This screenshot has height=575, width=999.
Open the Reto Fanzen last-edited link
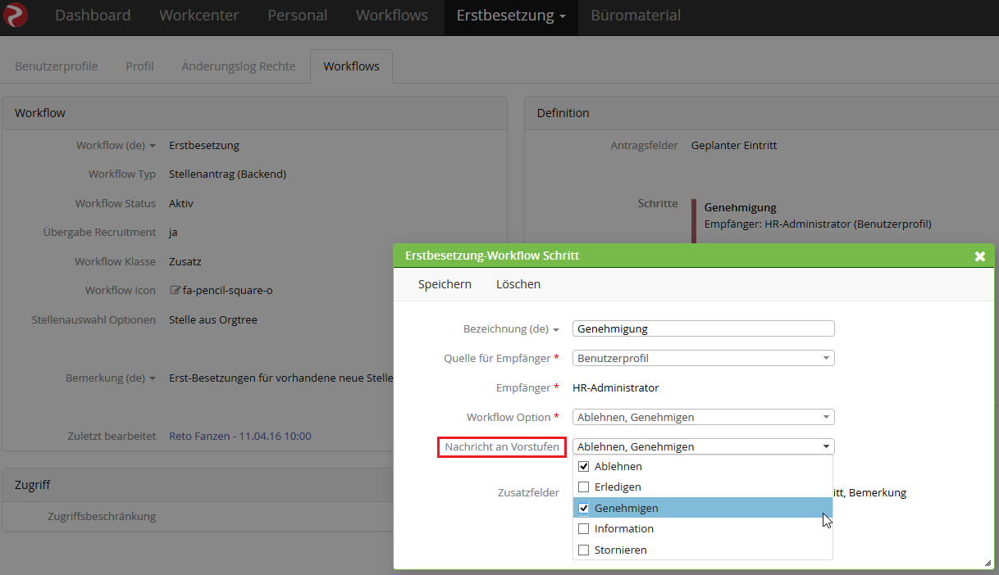[x=240, y=437]
